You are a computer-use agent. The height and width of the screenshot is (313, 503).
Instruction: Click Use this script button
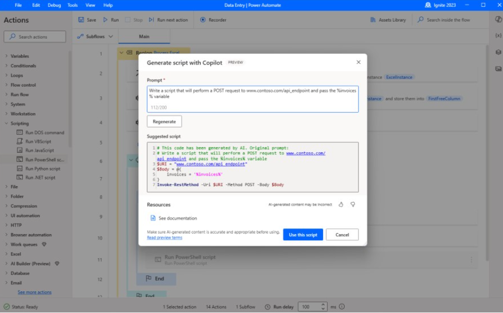pos(303,235)
